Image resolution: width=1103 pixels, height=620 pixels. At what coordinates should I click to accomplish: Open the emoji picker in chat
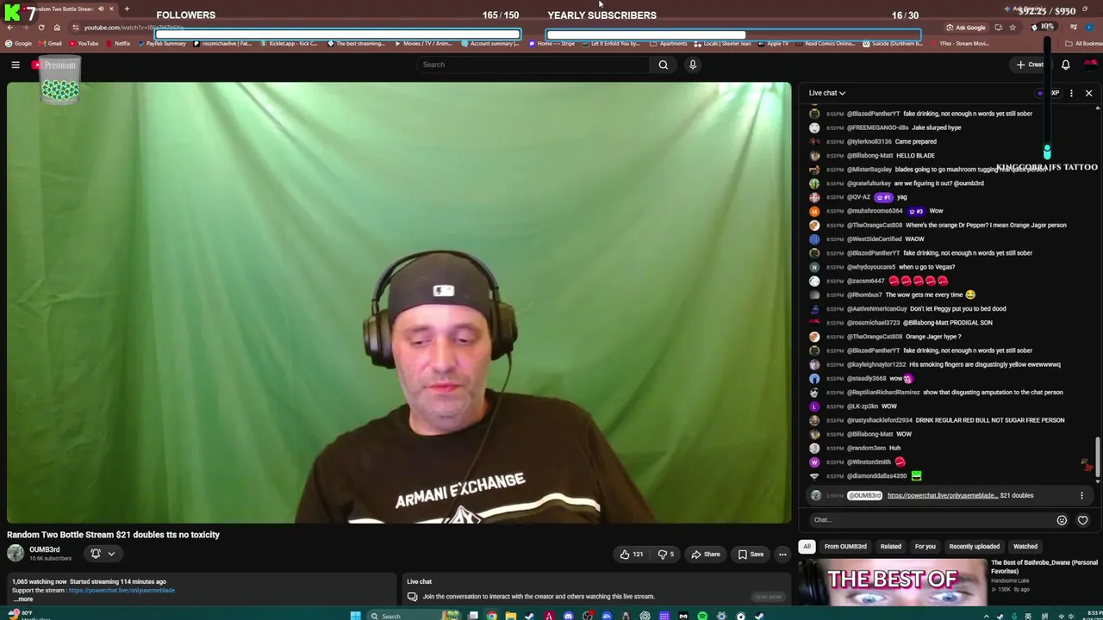[1062, 520]
